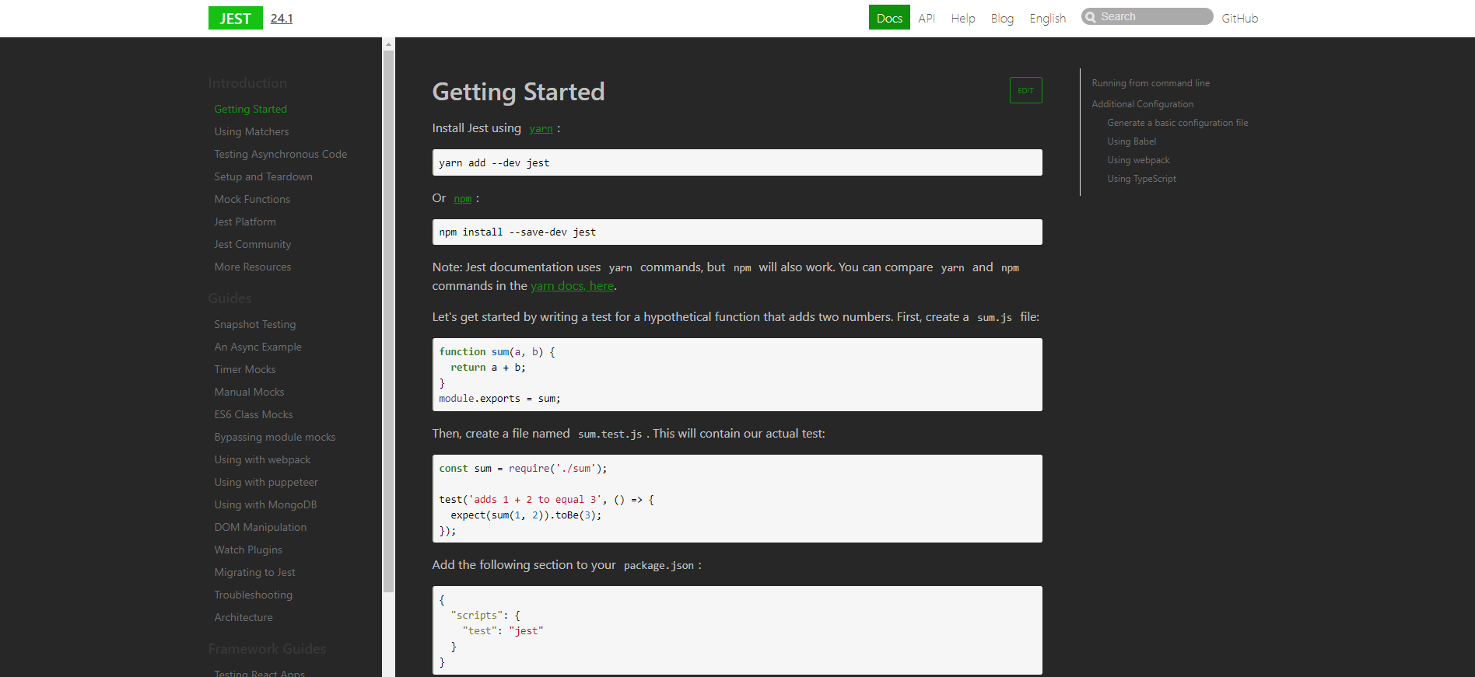Jump to Using webpack in page outline
The image size is (1475, 677).
pyautogui.click(x=1139, y=160)
